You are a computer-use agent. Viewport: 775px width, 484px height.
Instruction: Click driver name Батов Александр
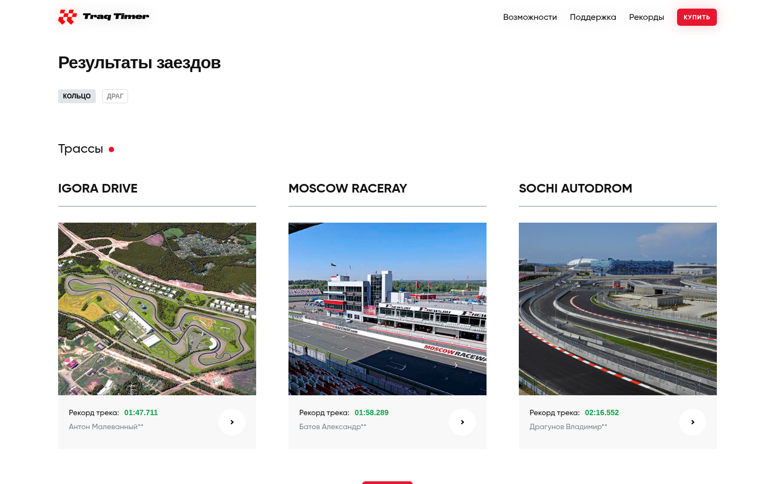click(333, 426)
